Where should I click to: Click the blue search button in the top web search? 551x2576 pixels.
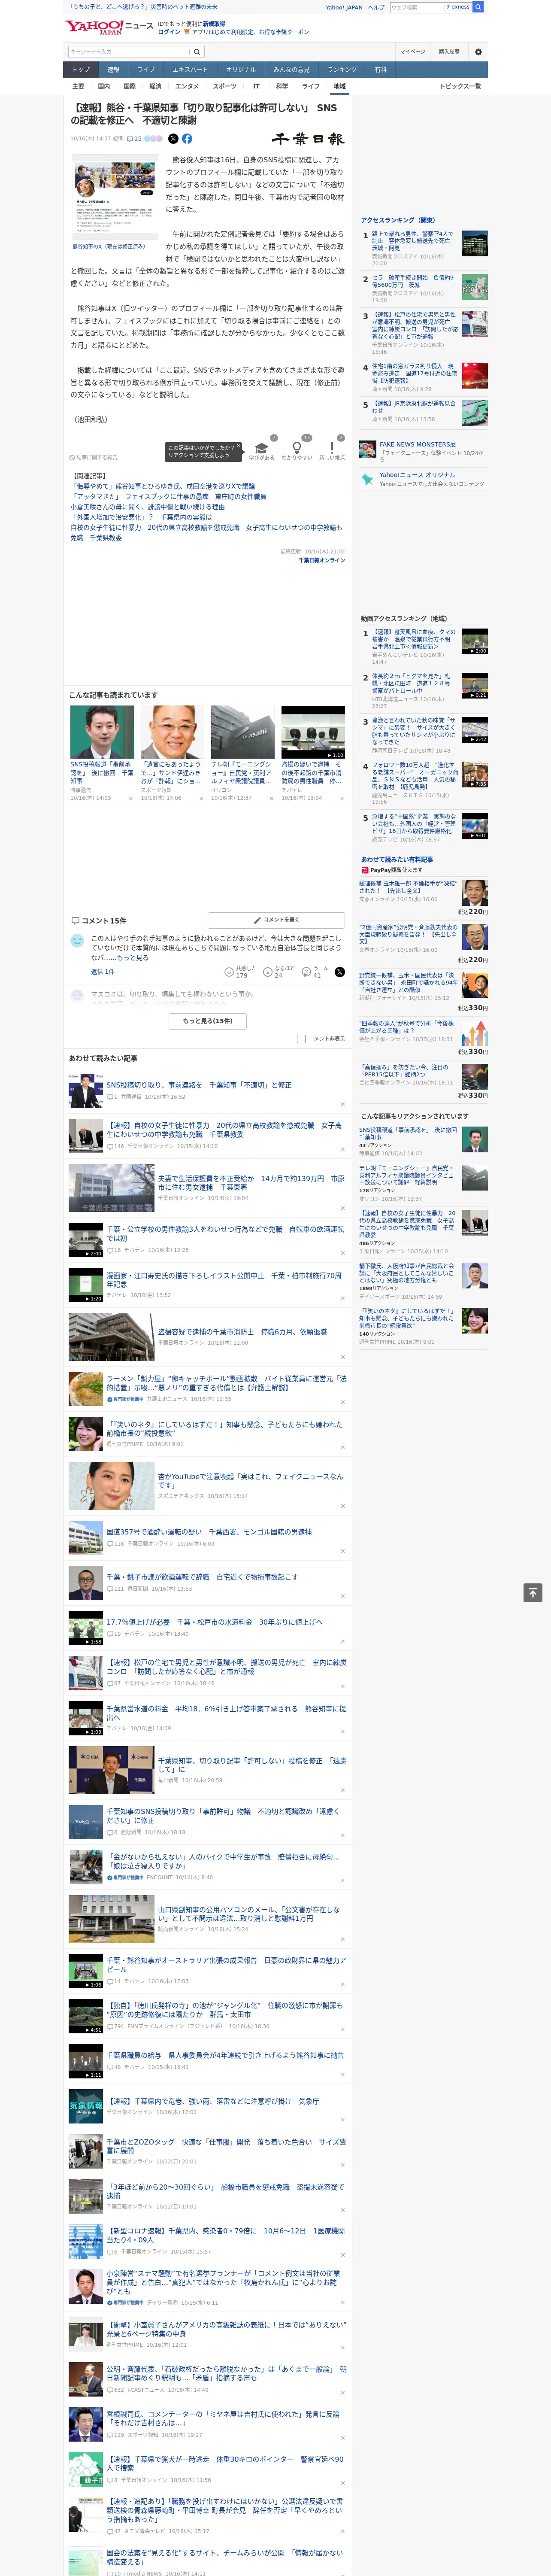click(478, 7)
